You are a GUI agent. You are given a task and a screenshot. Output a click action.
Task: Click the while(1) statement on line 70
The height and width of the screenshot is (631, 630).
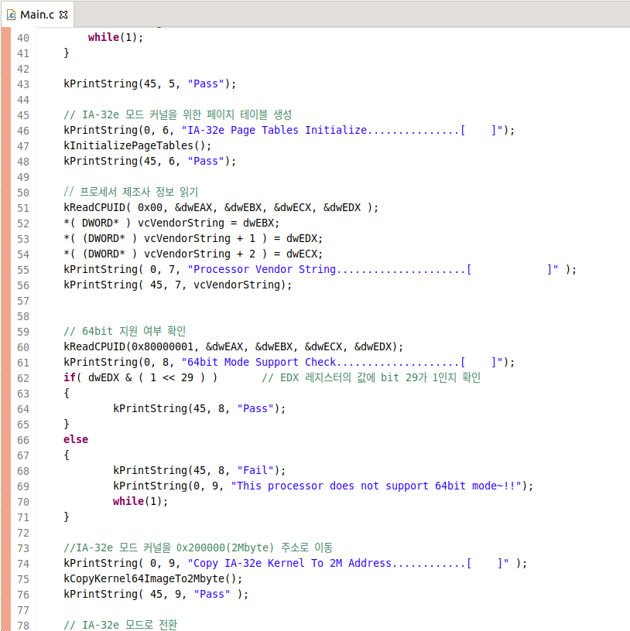[x=140, y=501]
